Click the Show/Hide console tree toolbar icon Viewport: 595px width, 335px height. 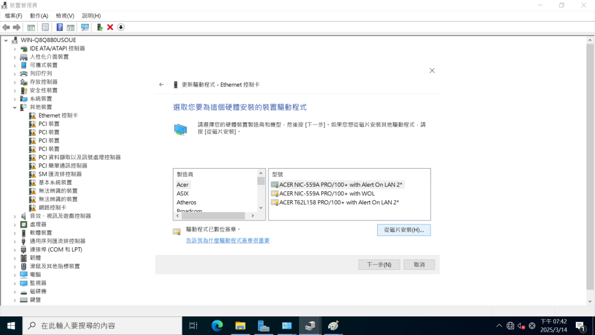tap(31, 27)
